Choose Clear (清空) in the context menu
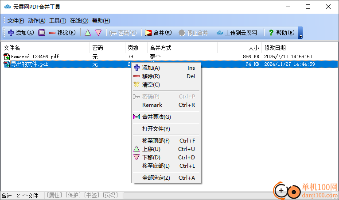 166,85
